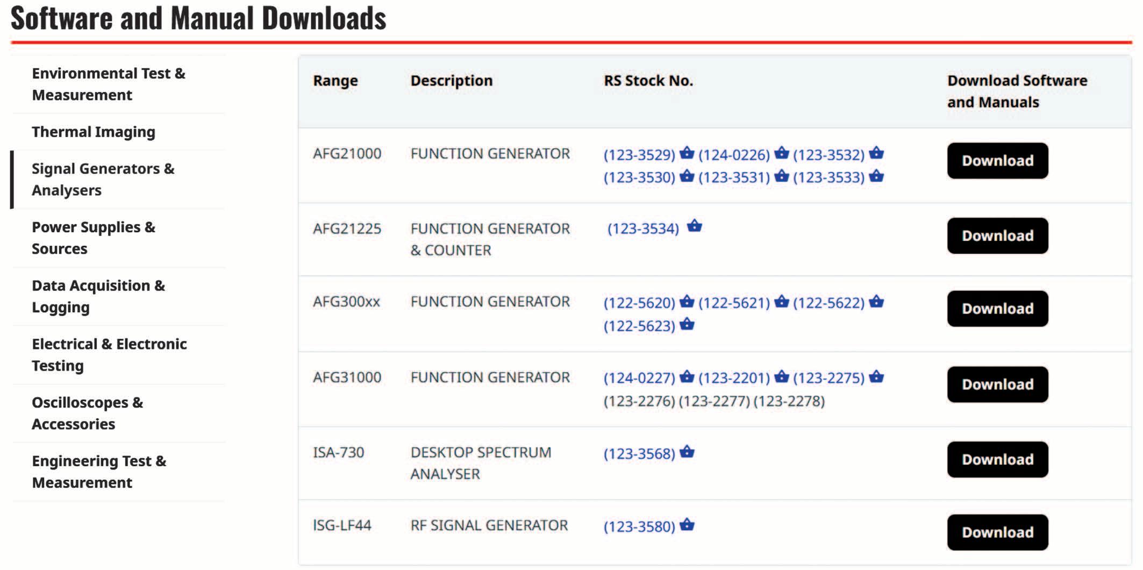
Task: Open stock number link 124-0227
Action: pos(639,379)
